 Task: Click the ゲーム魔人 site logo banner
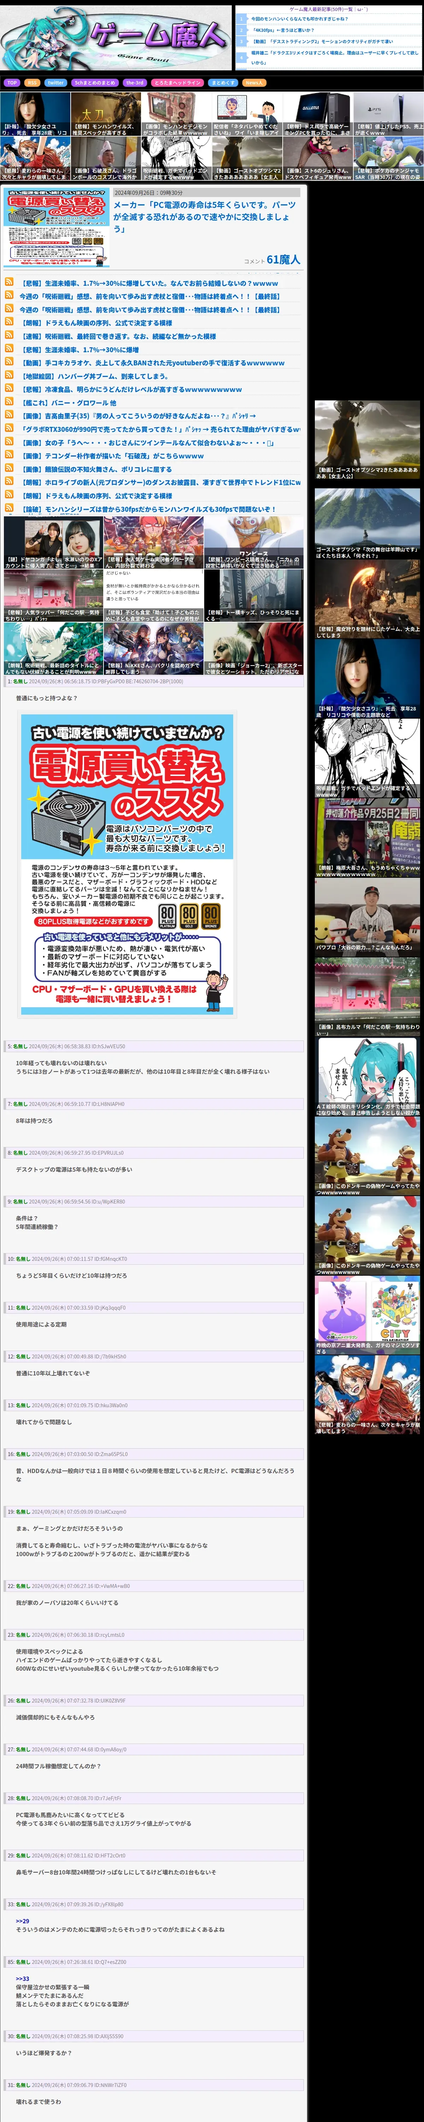click(116, 39)
